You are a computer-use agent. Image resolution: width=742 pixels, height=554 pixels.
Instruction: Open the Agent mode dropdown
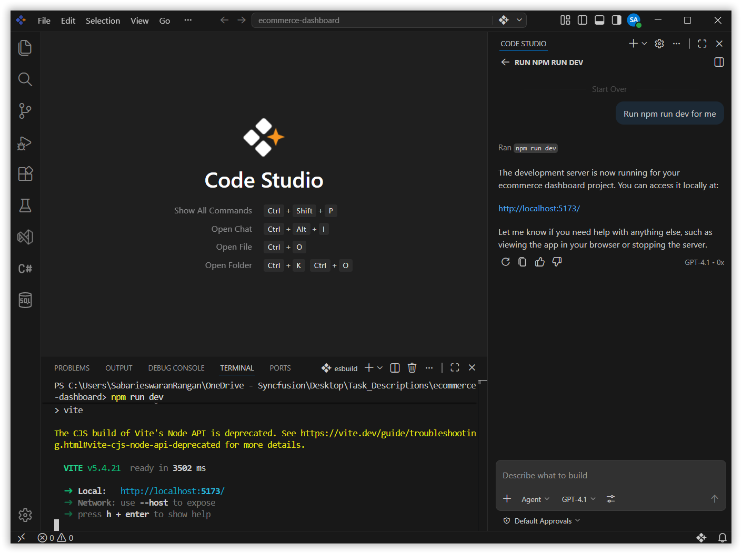click(535, 499)
